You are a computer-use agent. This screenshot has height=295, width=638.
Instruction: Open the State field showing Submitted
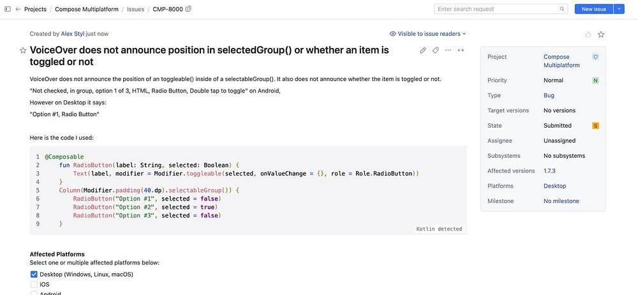[x=558, y=126]
